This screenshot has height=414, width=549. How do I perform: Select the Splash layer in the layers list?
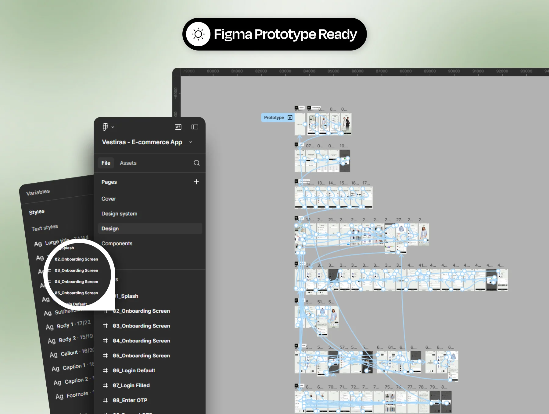127,296
